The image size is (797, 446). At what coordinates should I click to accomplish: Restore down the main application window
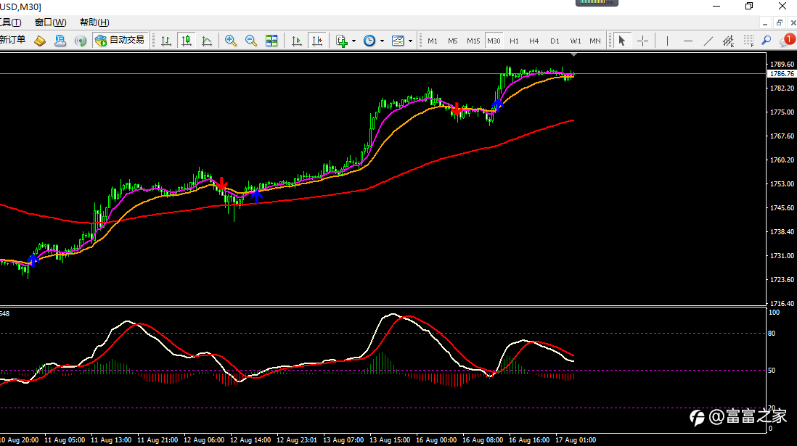[748, 6]
